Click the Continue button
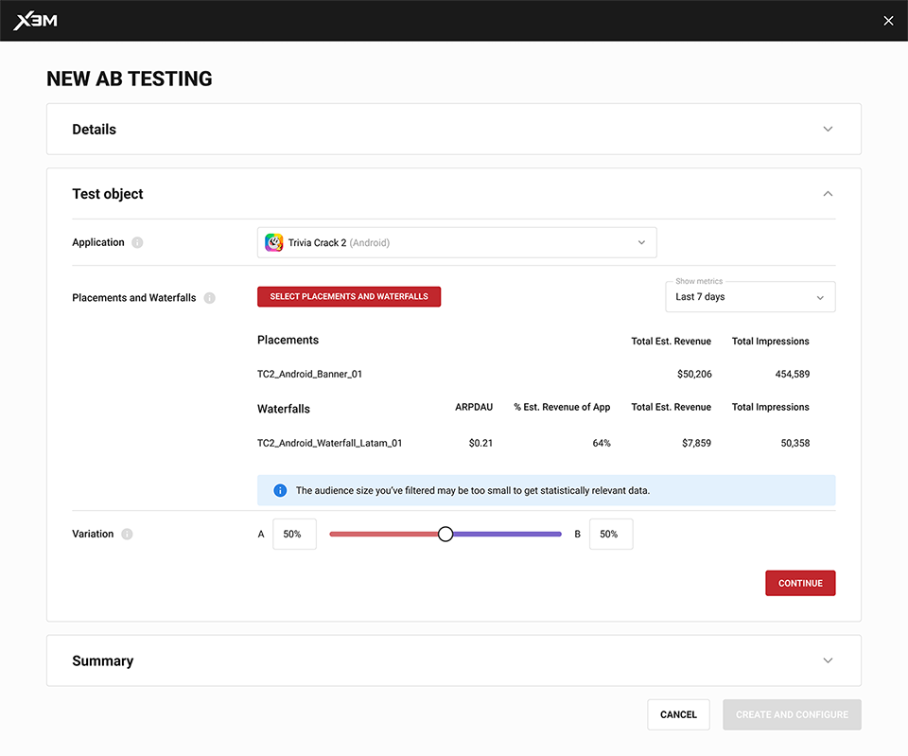 point(800,584)
